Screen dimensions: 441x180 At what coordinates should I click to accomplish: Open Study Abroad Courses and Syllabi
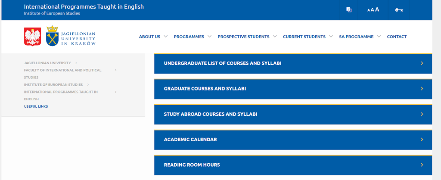(293, 114)
